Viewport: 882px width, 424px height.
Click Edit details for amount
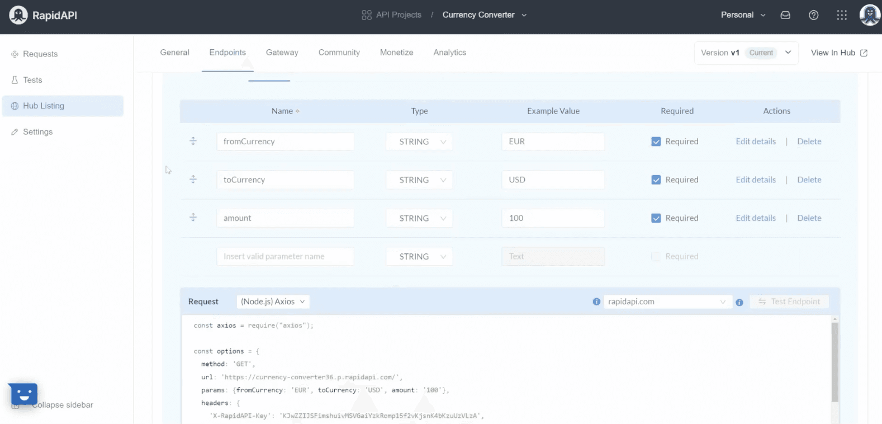tap(756, 218)
